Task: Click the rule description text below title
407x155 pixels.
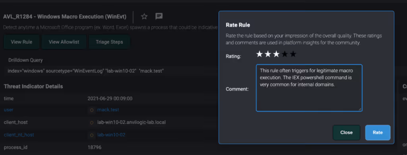Action: pos(110,27)
